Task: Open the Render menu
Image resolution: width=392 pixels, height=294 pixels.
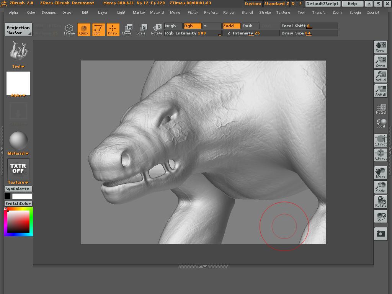Action: point(229,12)
